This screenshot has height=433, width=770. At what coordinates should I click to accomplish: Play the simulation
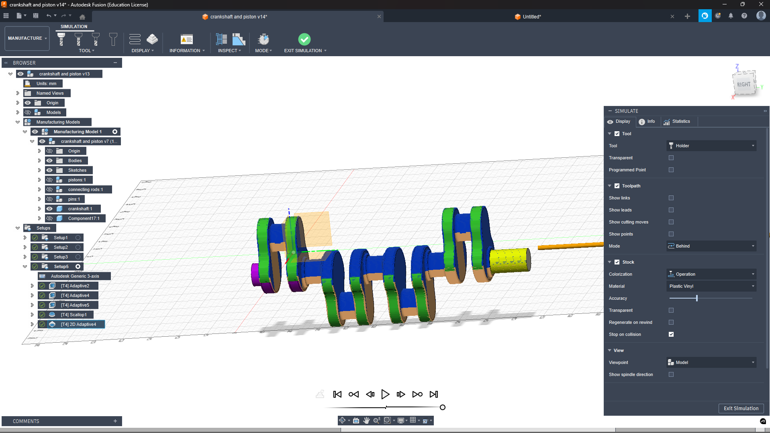pyautogui.click(x=385, y=394)
